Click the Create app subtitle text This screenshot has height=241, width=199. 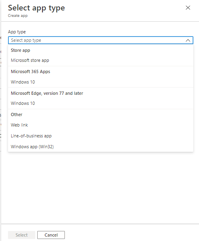tap(18, 16)
